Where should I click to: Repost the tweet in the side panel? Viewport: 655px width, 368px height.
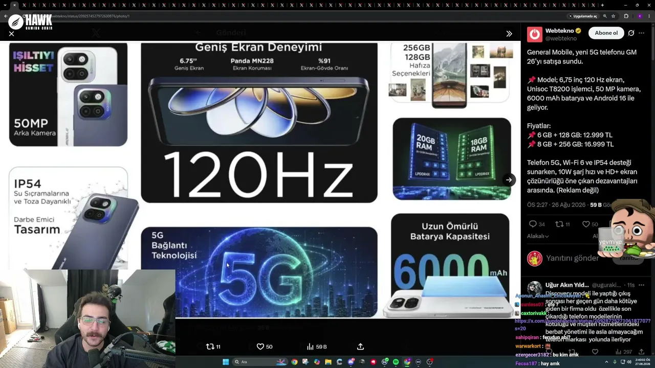click(x=559, y=224)
